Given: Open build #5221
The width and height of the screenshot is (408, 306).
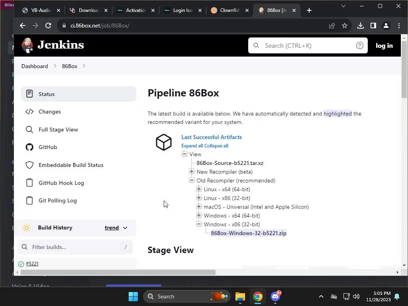Looking at the screenshot, I should [32, 264].
